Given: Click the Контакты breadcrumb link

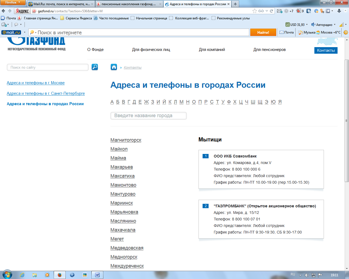Looking at the screenshot, I should (133, 68).
